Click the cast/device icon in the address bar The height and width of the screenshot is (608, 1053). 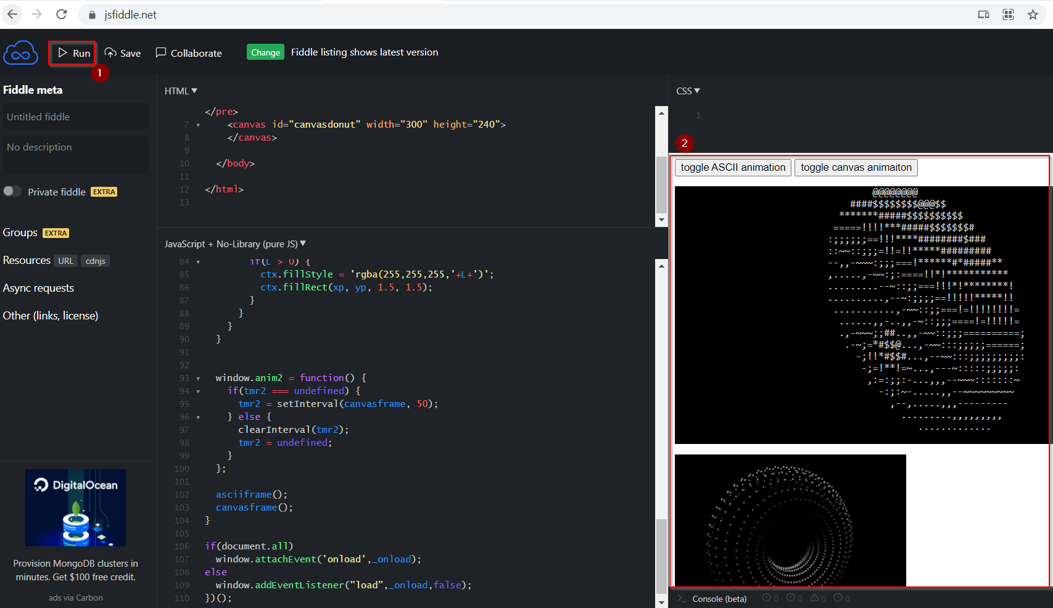click(983, 14)
